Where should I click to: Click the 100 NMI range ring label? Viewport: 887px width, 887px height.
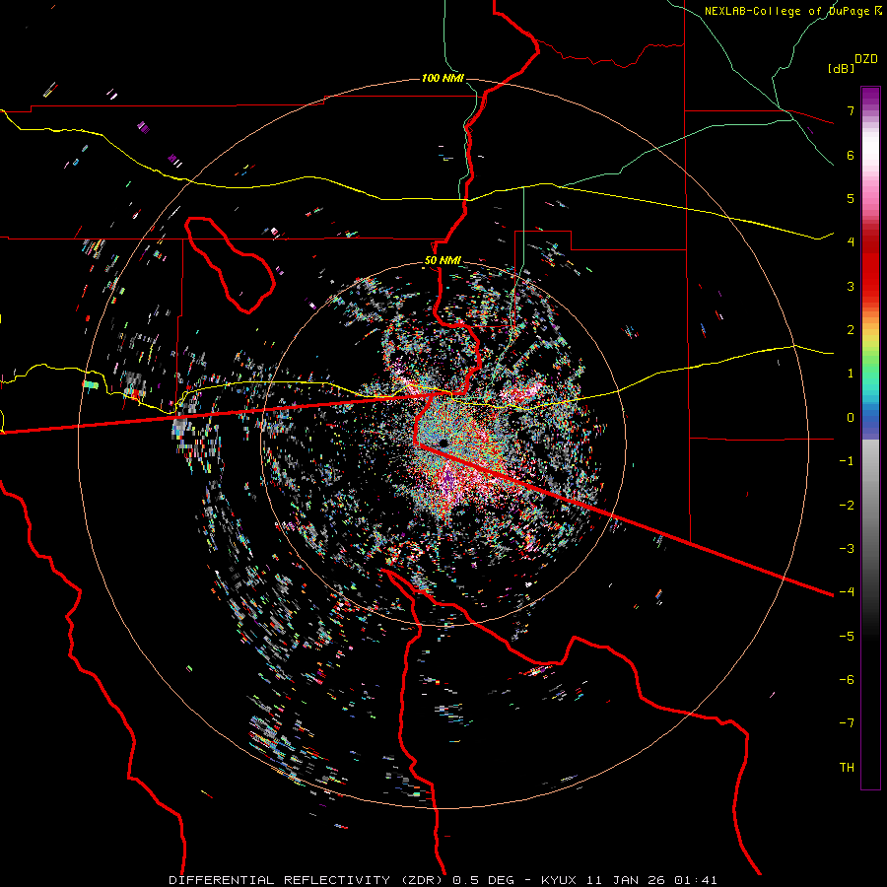tap(443, 78)
